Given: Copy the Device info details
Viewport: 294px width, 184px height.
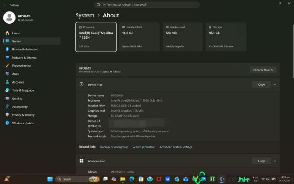Looking at the screenshot, I should [261, 84].
